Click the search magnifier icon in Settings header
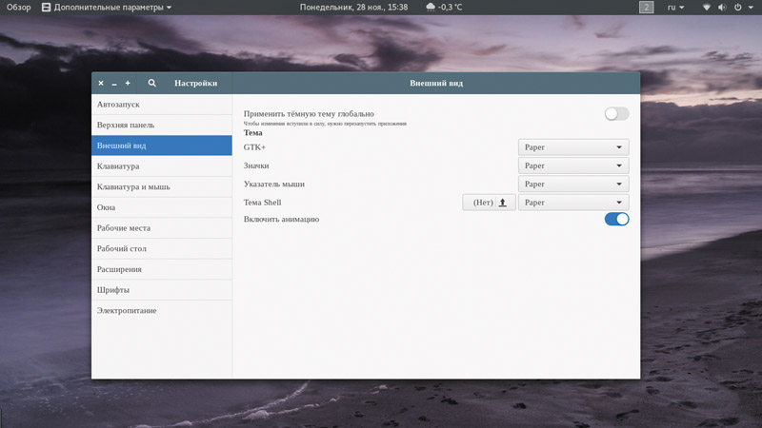Viewport: 762px width, 428px height. tap(152, 84)
